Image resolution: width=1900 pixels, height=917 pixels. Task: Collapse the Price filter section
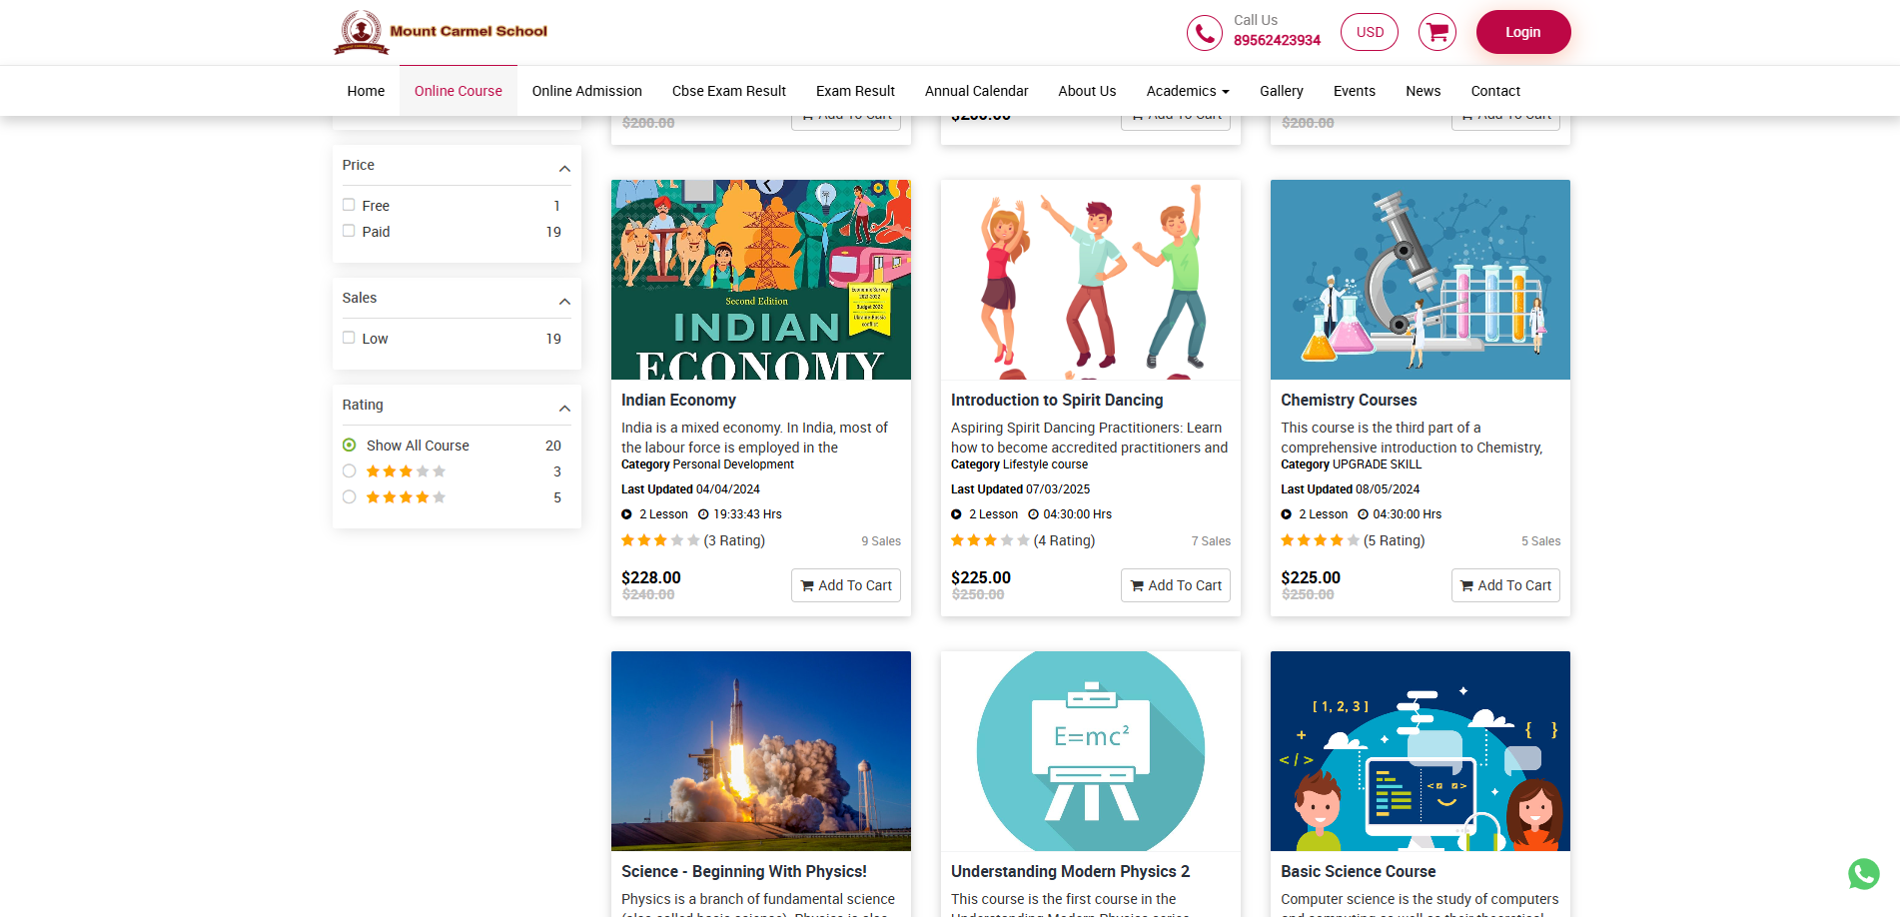click(564, 168)
